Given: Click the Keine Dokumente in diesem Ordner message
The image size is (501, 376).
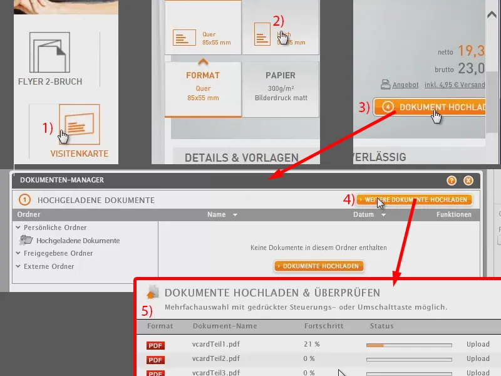Looking at the screenshot, I should 319,248.
